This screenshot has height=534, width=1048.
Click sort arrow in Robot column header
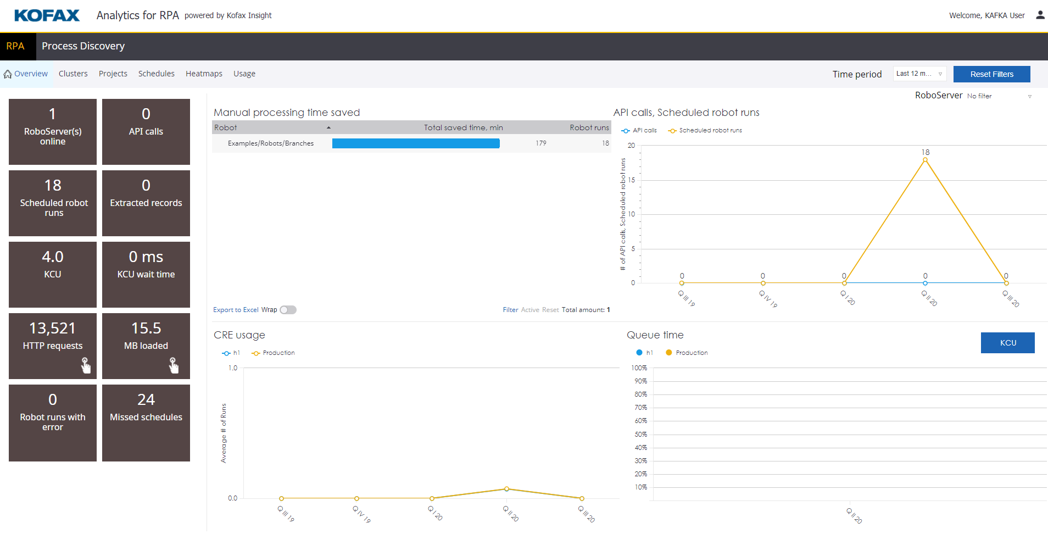coord(328,127)
